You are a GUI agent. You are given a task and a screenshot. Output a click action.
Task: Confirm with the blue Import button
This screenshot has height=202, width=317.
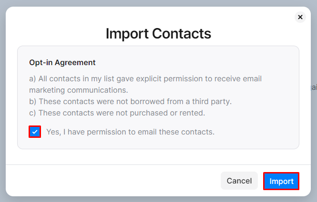pyautogui.click(x=281, y=181)
